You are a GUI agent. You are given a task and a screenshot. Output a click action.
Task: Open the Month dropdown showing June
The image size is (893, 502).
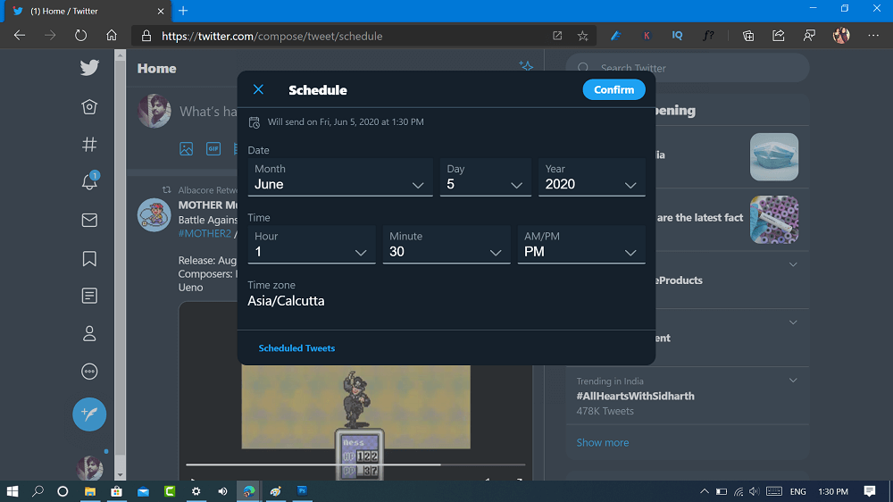coord(340,177)
